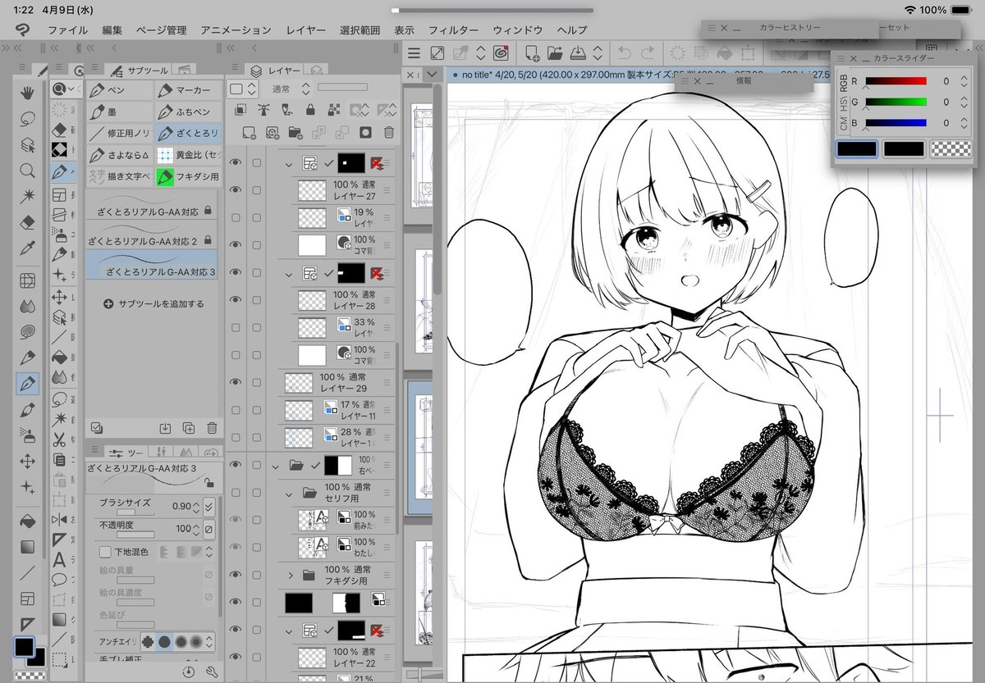985x683 pixels.
Task: Toggle visibility eye of レイヤー 28
Action: point(236,300)
